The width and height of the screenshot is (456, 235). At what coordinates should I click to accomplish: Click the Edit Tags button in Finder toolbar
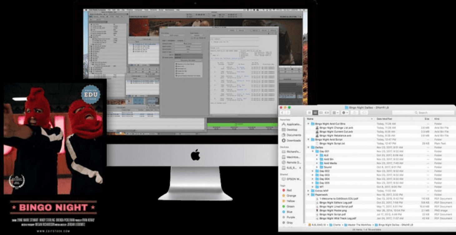pos(364,112)
